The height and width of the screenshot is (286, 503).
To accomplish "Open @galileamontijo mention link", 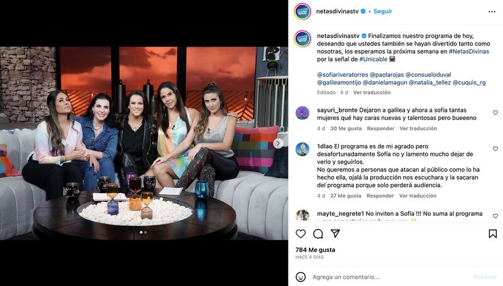I will pos(339,82).
